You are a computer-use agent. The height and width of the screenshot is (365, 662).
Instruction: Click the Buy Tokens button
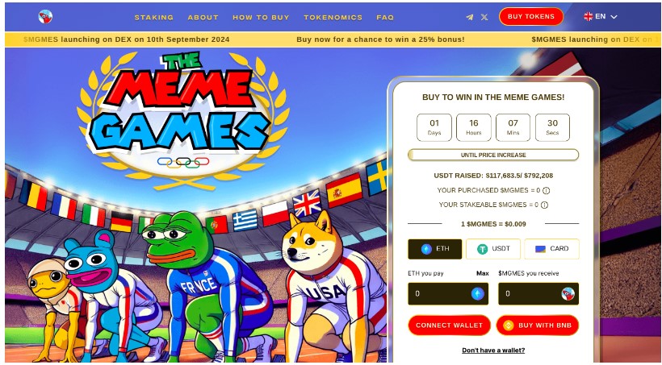(x=531, y=16)
